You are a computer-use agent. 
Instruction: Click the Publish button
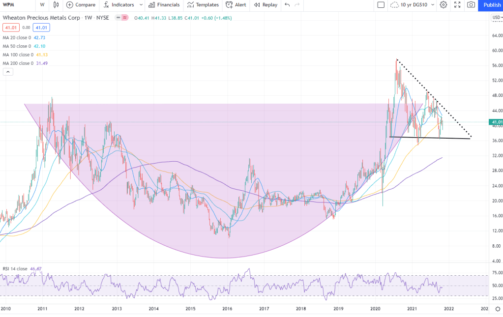[492, 5]
